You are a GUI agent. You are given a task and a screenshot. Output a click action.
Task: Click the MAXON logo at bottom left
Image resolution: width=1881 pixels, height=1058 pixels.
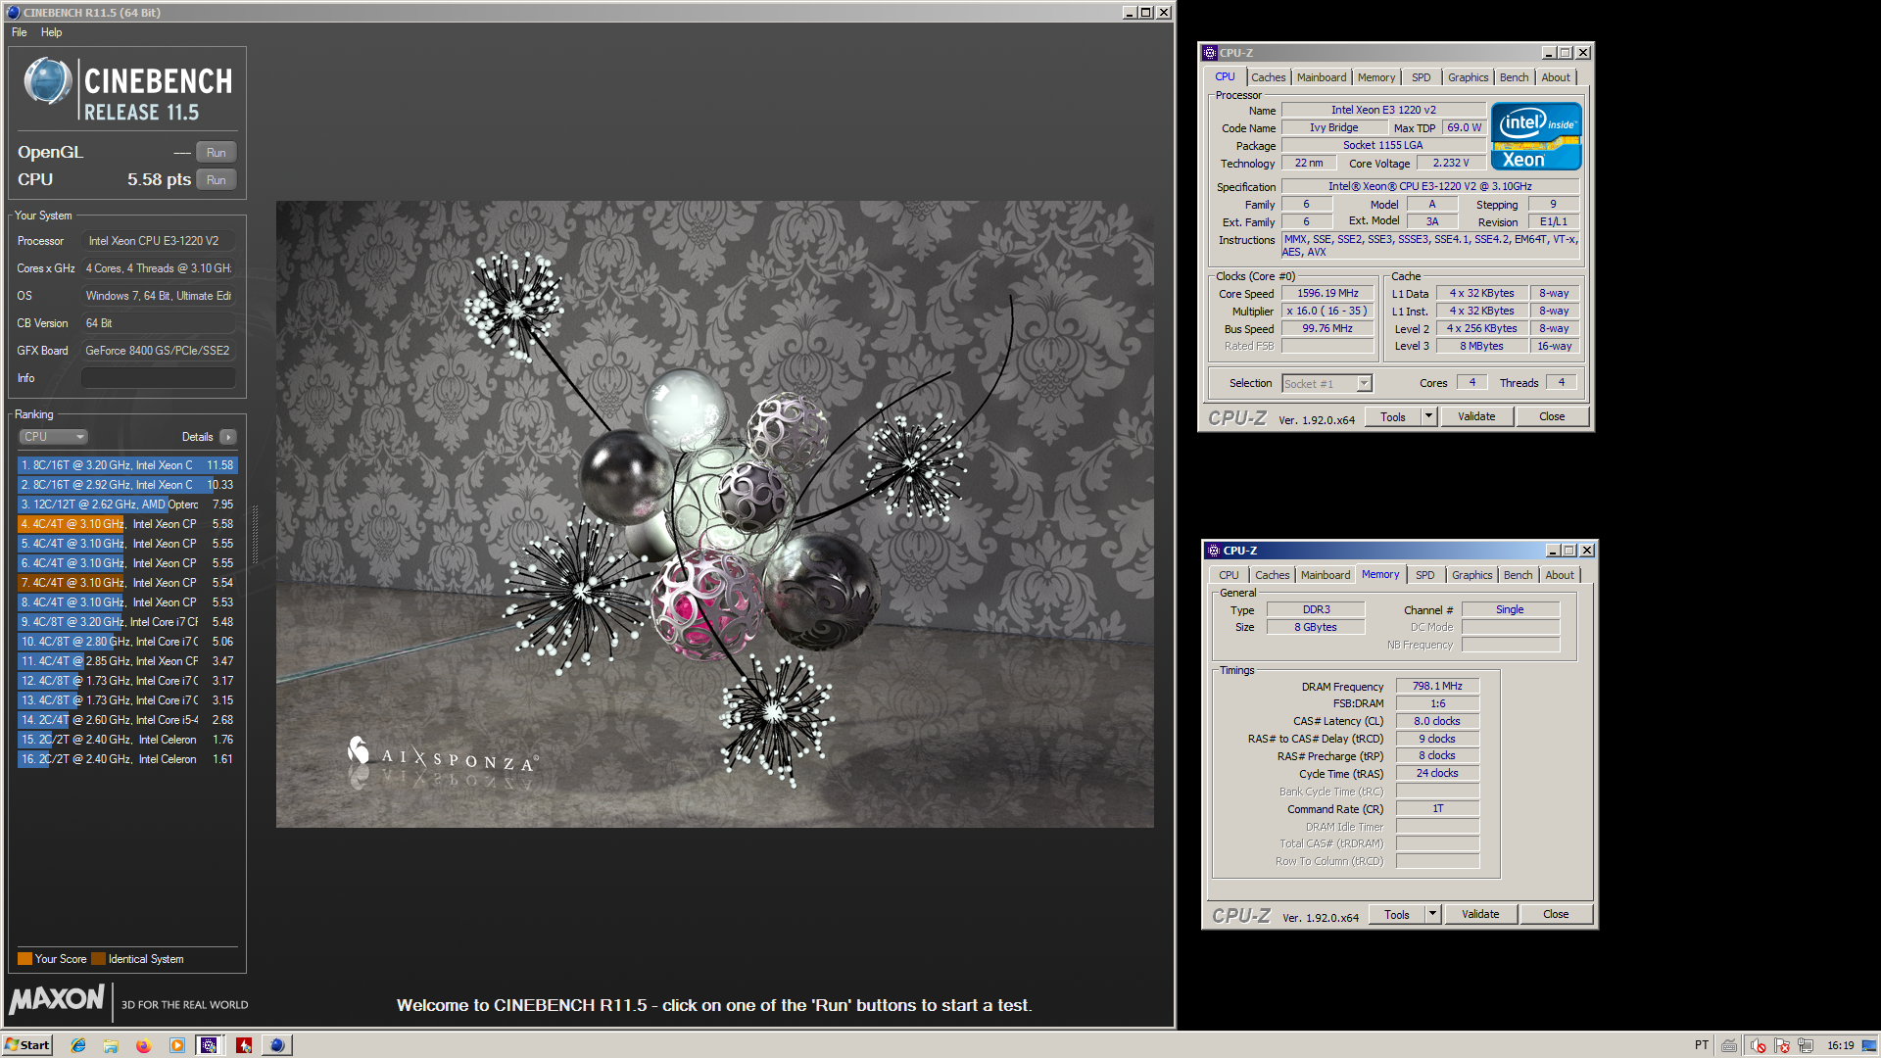coord(57,999)
